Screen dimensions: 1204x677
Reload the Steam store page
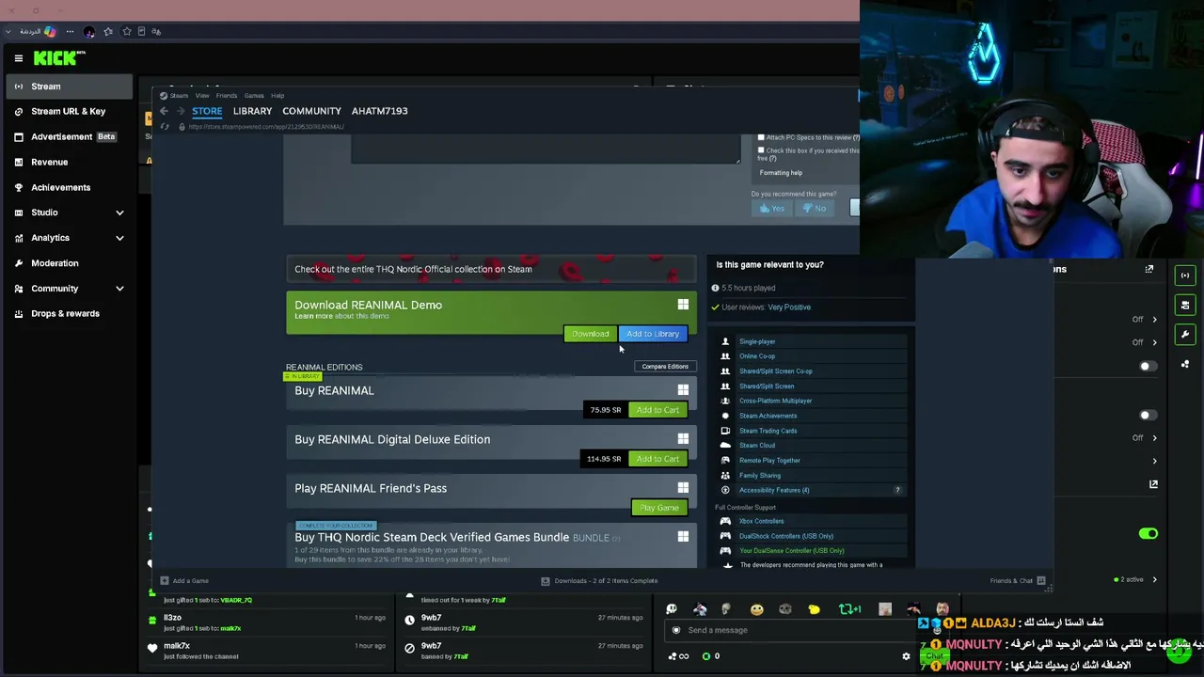[166, 127]
